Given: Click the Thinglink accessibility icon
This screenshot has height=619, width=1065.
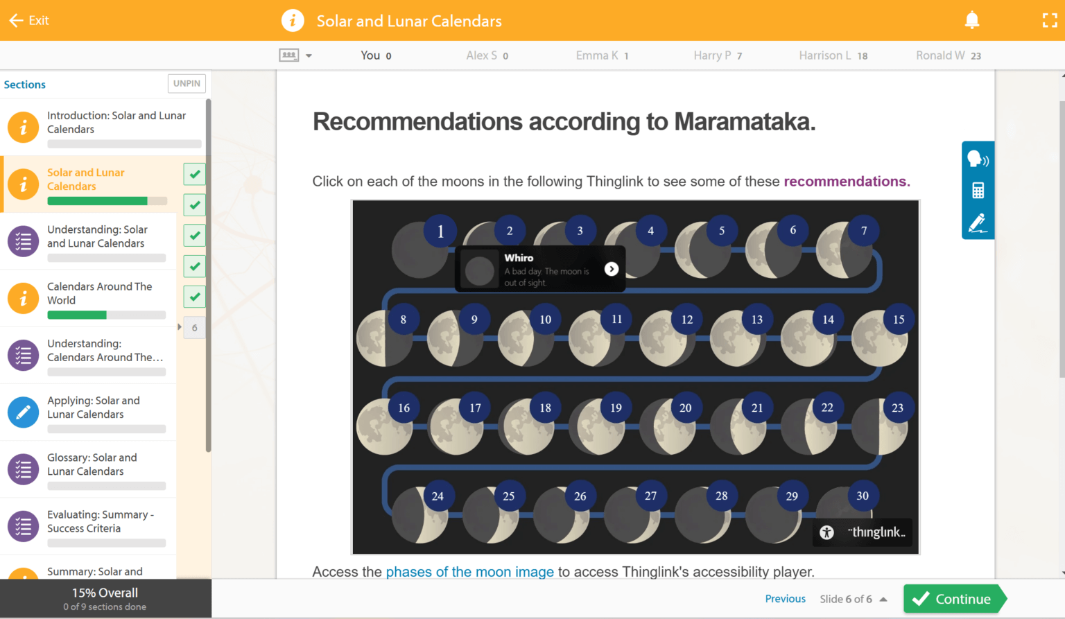Looking at the screenshot, I should tap(826, 532).
